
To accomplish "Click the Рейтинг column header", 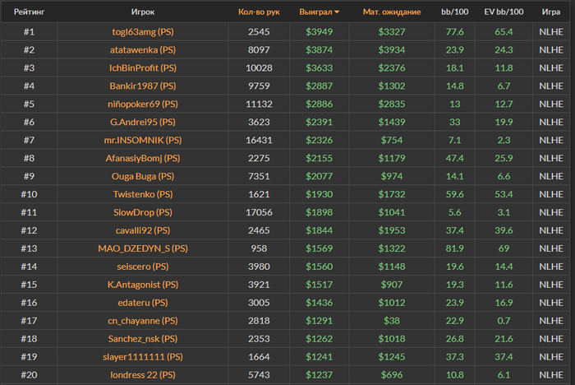I will click(x=29, y=12).
